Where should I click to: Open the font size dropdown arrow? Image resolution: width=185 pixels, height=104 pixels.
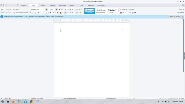tap(56, 10)
